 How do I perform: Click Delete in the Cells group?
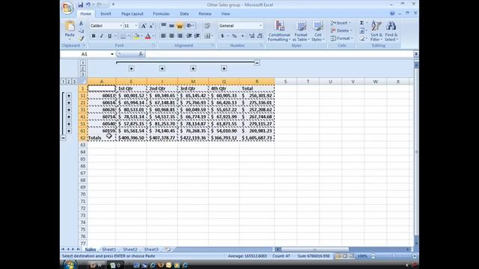pyautogui.click(x=341, y=31)
